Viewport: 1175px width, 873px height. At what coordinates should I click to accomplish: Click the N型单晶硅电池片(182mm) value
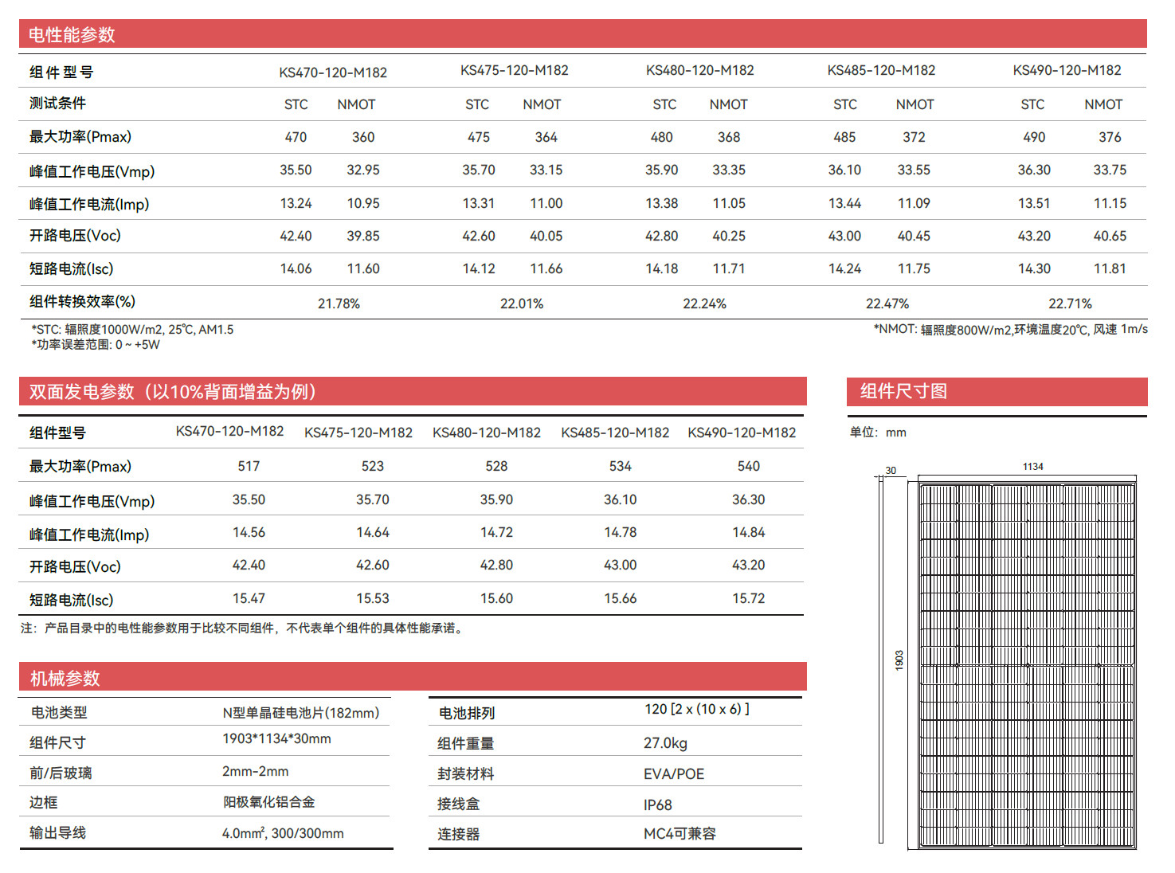tap(301, 713)
